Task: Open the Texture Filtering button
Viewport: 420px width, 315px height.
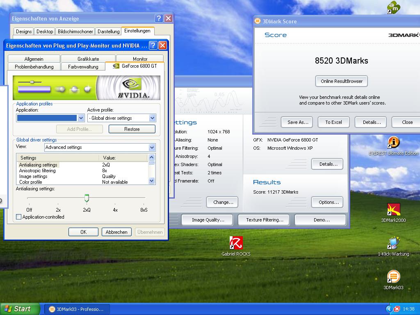Action: click(264, 220)
